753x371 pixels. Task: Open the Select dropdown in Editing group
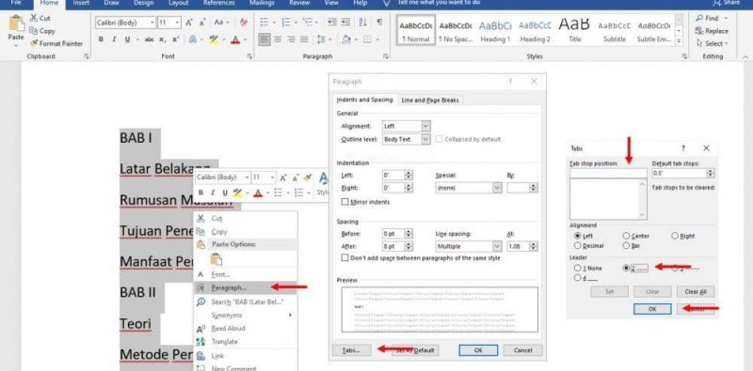(713, 43)
